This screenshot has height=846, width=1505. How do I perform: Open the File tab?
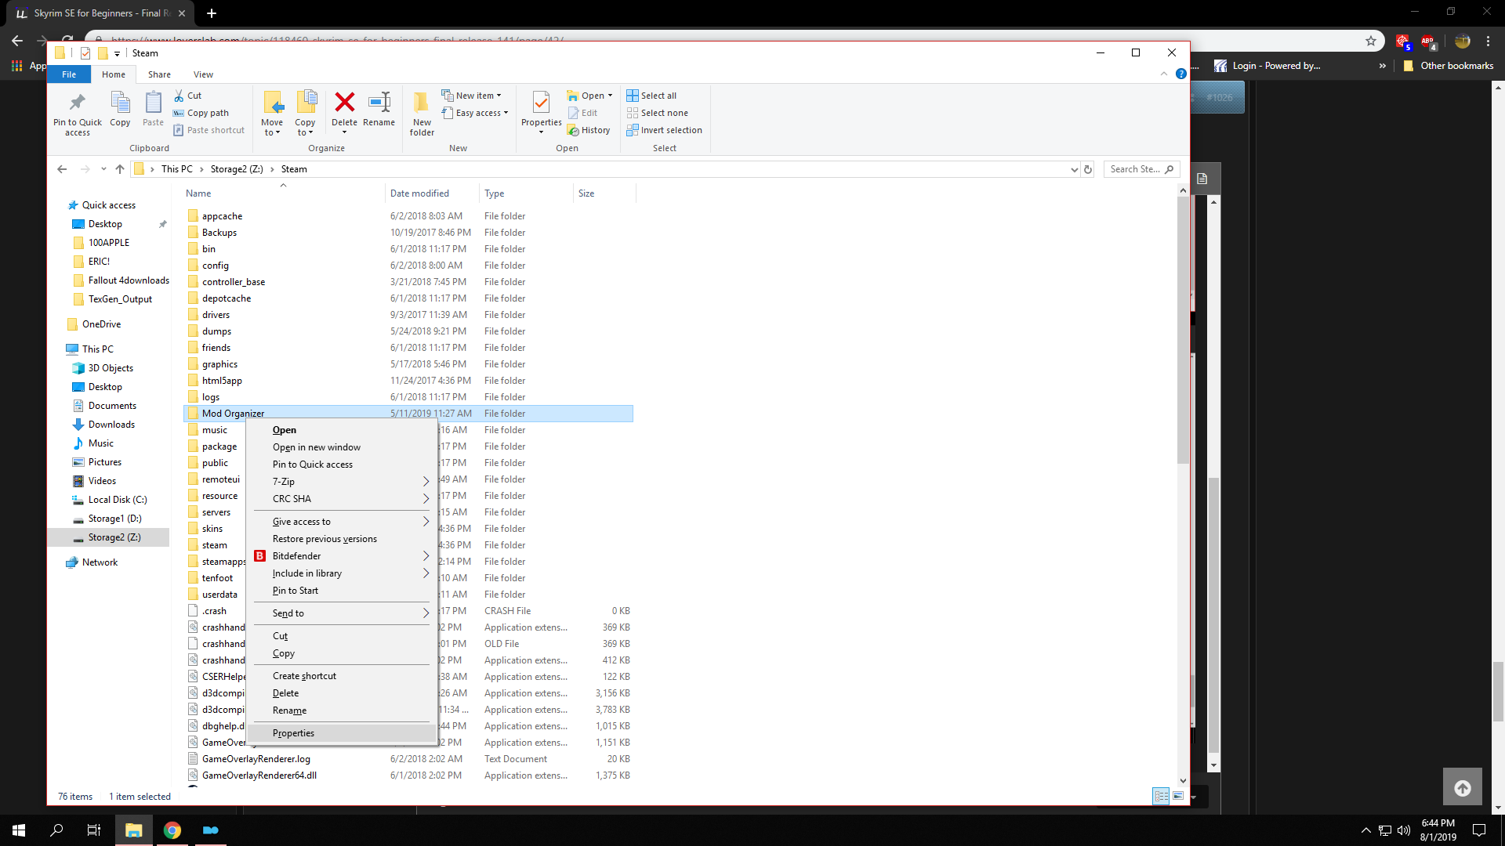tap(69, 74)
